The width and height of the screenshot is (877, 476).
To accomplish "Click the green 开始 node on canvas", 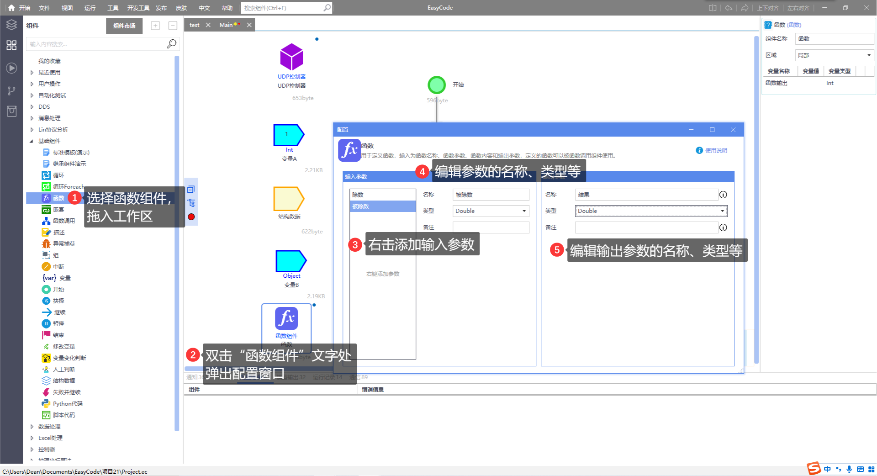I will click(x=437, y=85).
